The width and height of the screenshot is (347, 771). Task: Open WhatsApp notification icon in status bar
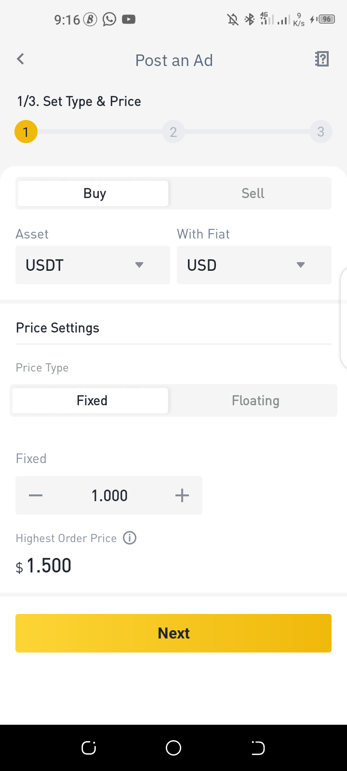pos(109,19)
